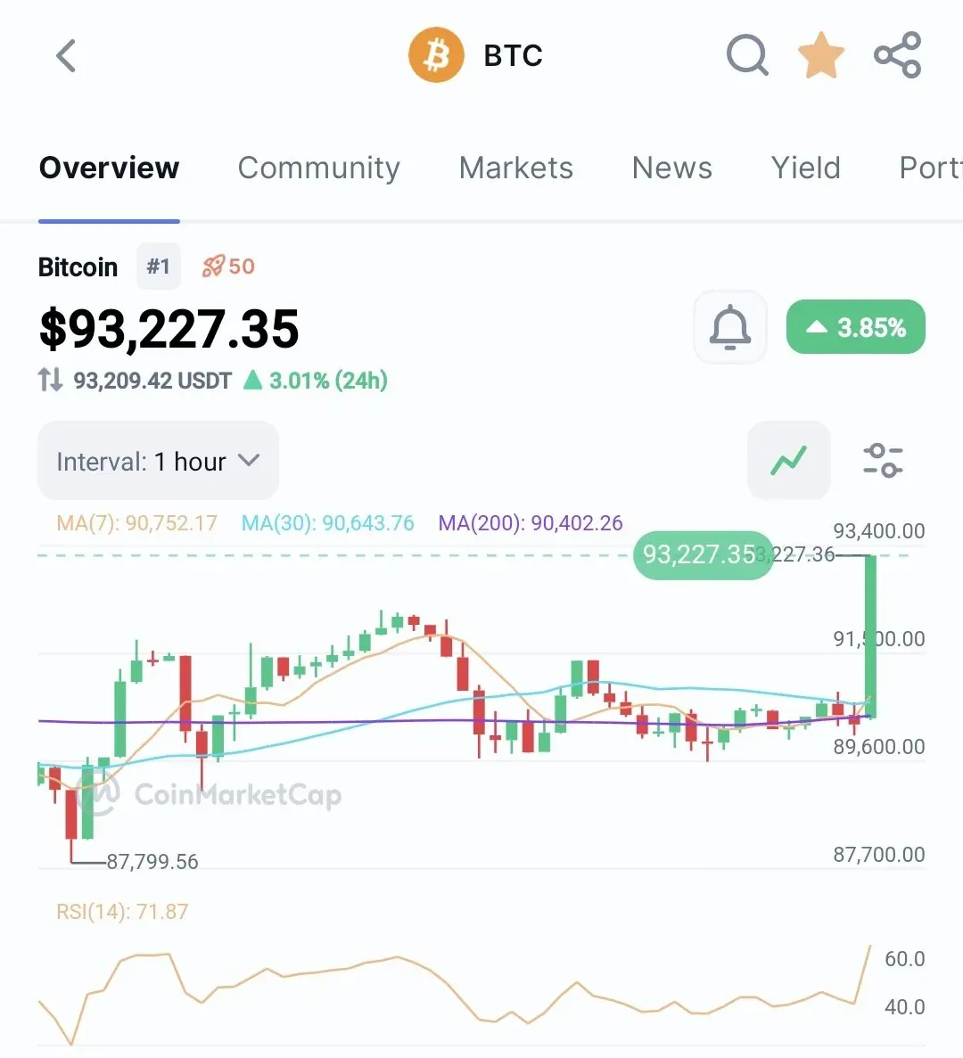Tap the swap arrows beside USDT price
The width and height of the screenshot is (963, 1058).
[x=51, y=381]
